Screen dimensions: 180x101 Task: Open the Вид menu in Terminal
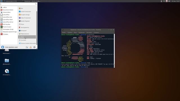click(x=75, y=33)
